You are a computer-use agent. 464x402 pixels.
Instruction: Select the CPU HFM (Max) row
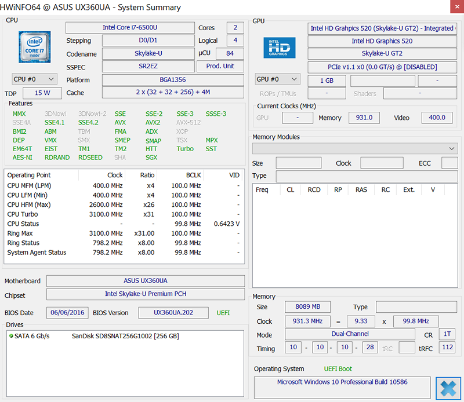(x=124, y=205)
